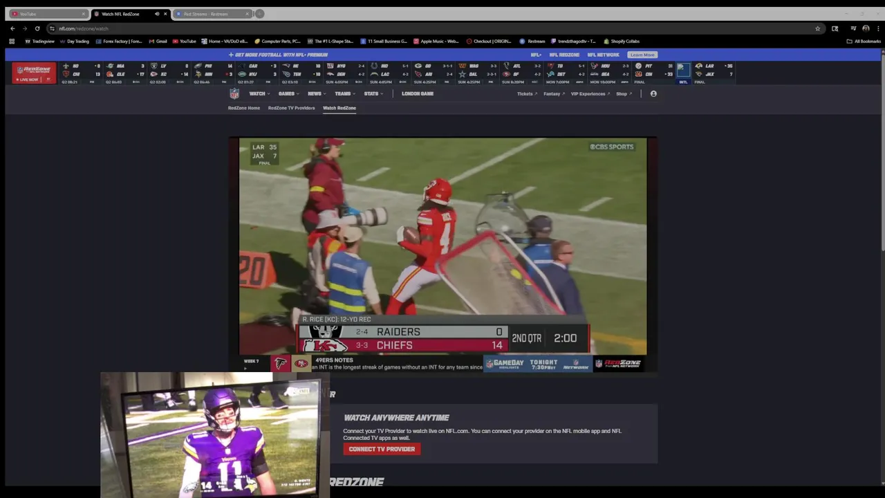
Task: Open the Tickets external link
Action: [x=526, y=93]
